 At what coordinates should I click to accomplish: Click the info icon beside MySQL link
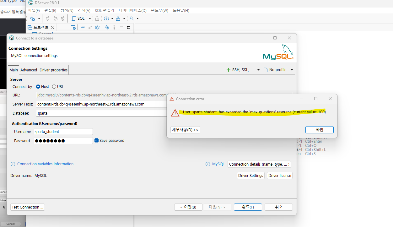coord(208,164)
